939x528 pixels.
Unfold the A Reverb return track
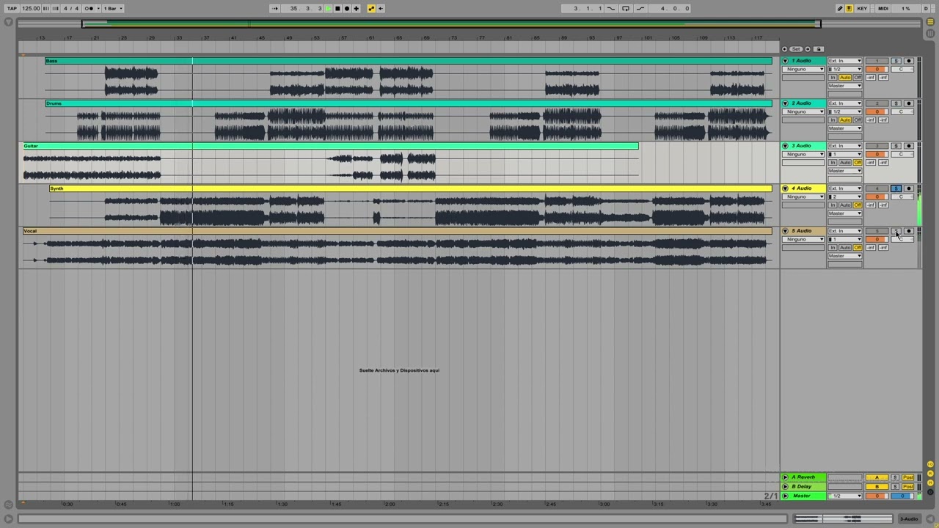pyautogui.click(x=785, y=477)
